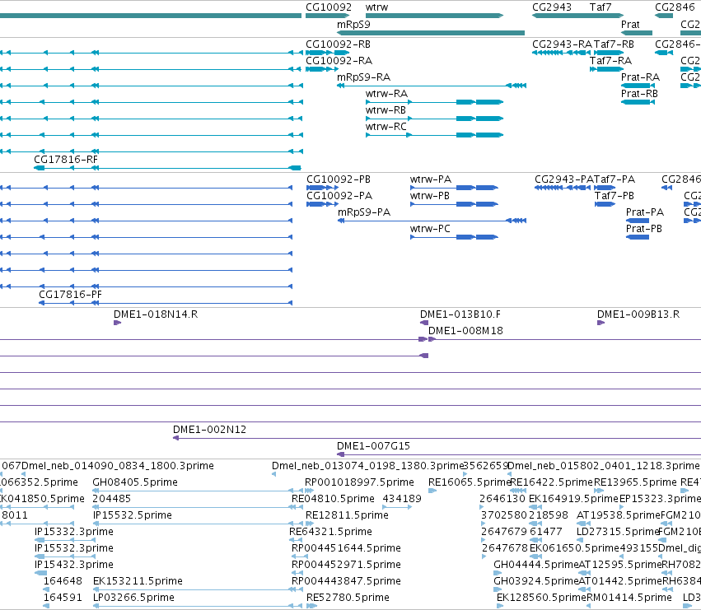The height and width of the screenshot is (610, 701).
Task: Click the wtrw-RC transcript label
Action: (x=386, y=127)
